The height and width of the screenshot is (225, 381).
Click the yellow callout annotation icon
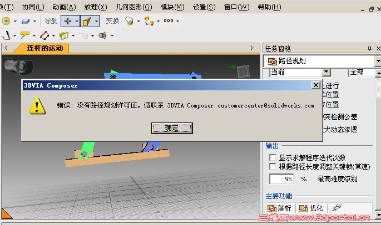pyautogui.click(x=25, y=35)
